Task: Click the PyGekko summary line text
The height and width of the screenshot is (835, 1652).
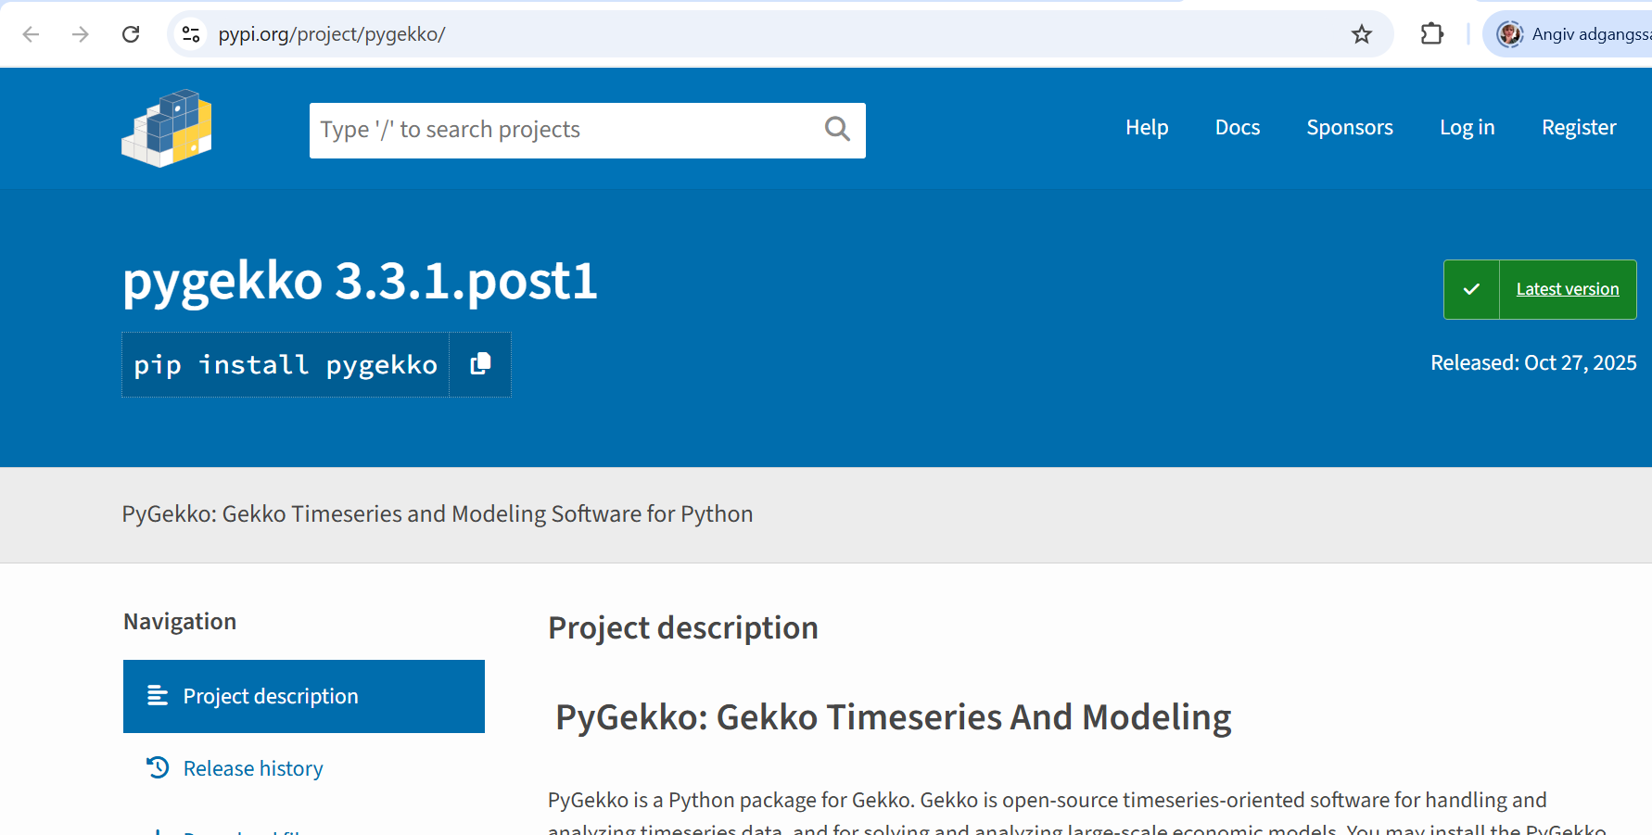Action: [x=438, y=514]
